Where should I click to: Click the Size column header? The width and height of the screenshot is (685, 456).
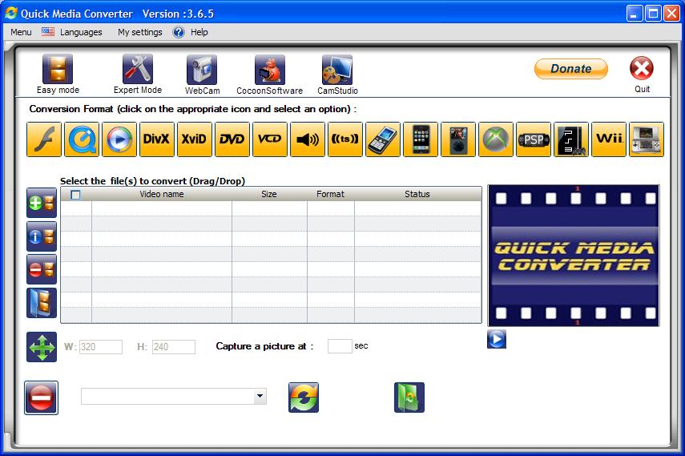pyautogui.click(x=269, y=194)
